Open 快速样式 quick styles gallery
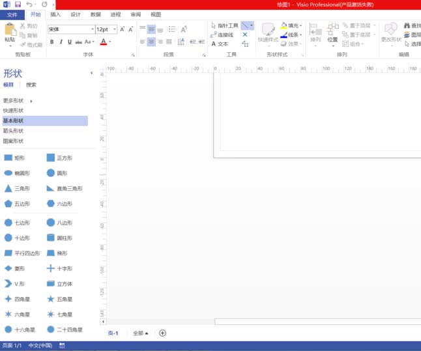This screenshot has width=421, height=351. [x=268, y=33]
